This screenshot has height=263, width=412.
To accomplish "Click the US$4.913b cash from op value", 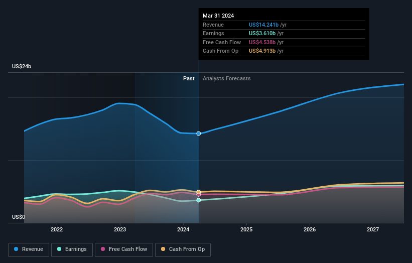I will [x=262, y=51].
